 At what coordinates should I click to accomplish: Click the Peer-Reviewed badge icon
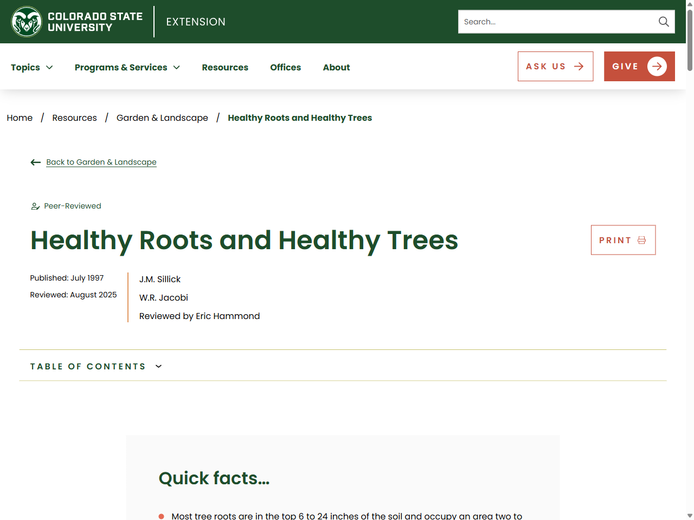[x=35, y=206]
